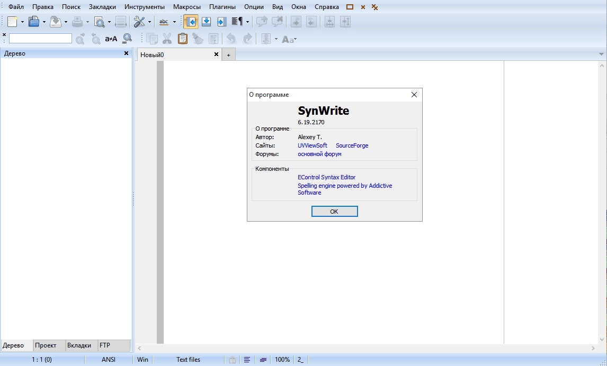Open the Файл menu

pyautogui.click(x=16, y=7)
